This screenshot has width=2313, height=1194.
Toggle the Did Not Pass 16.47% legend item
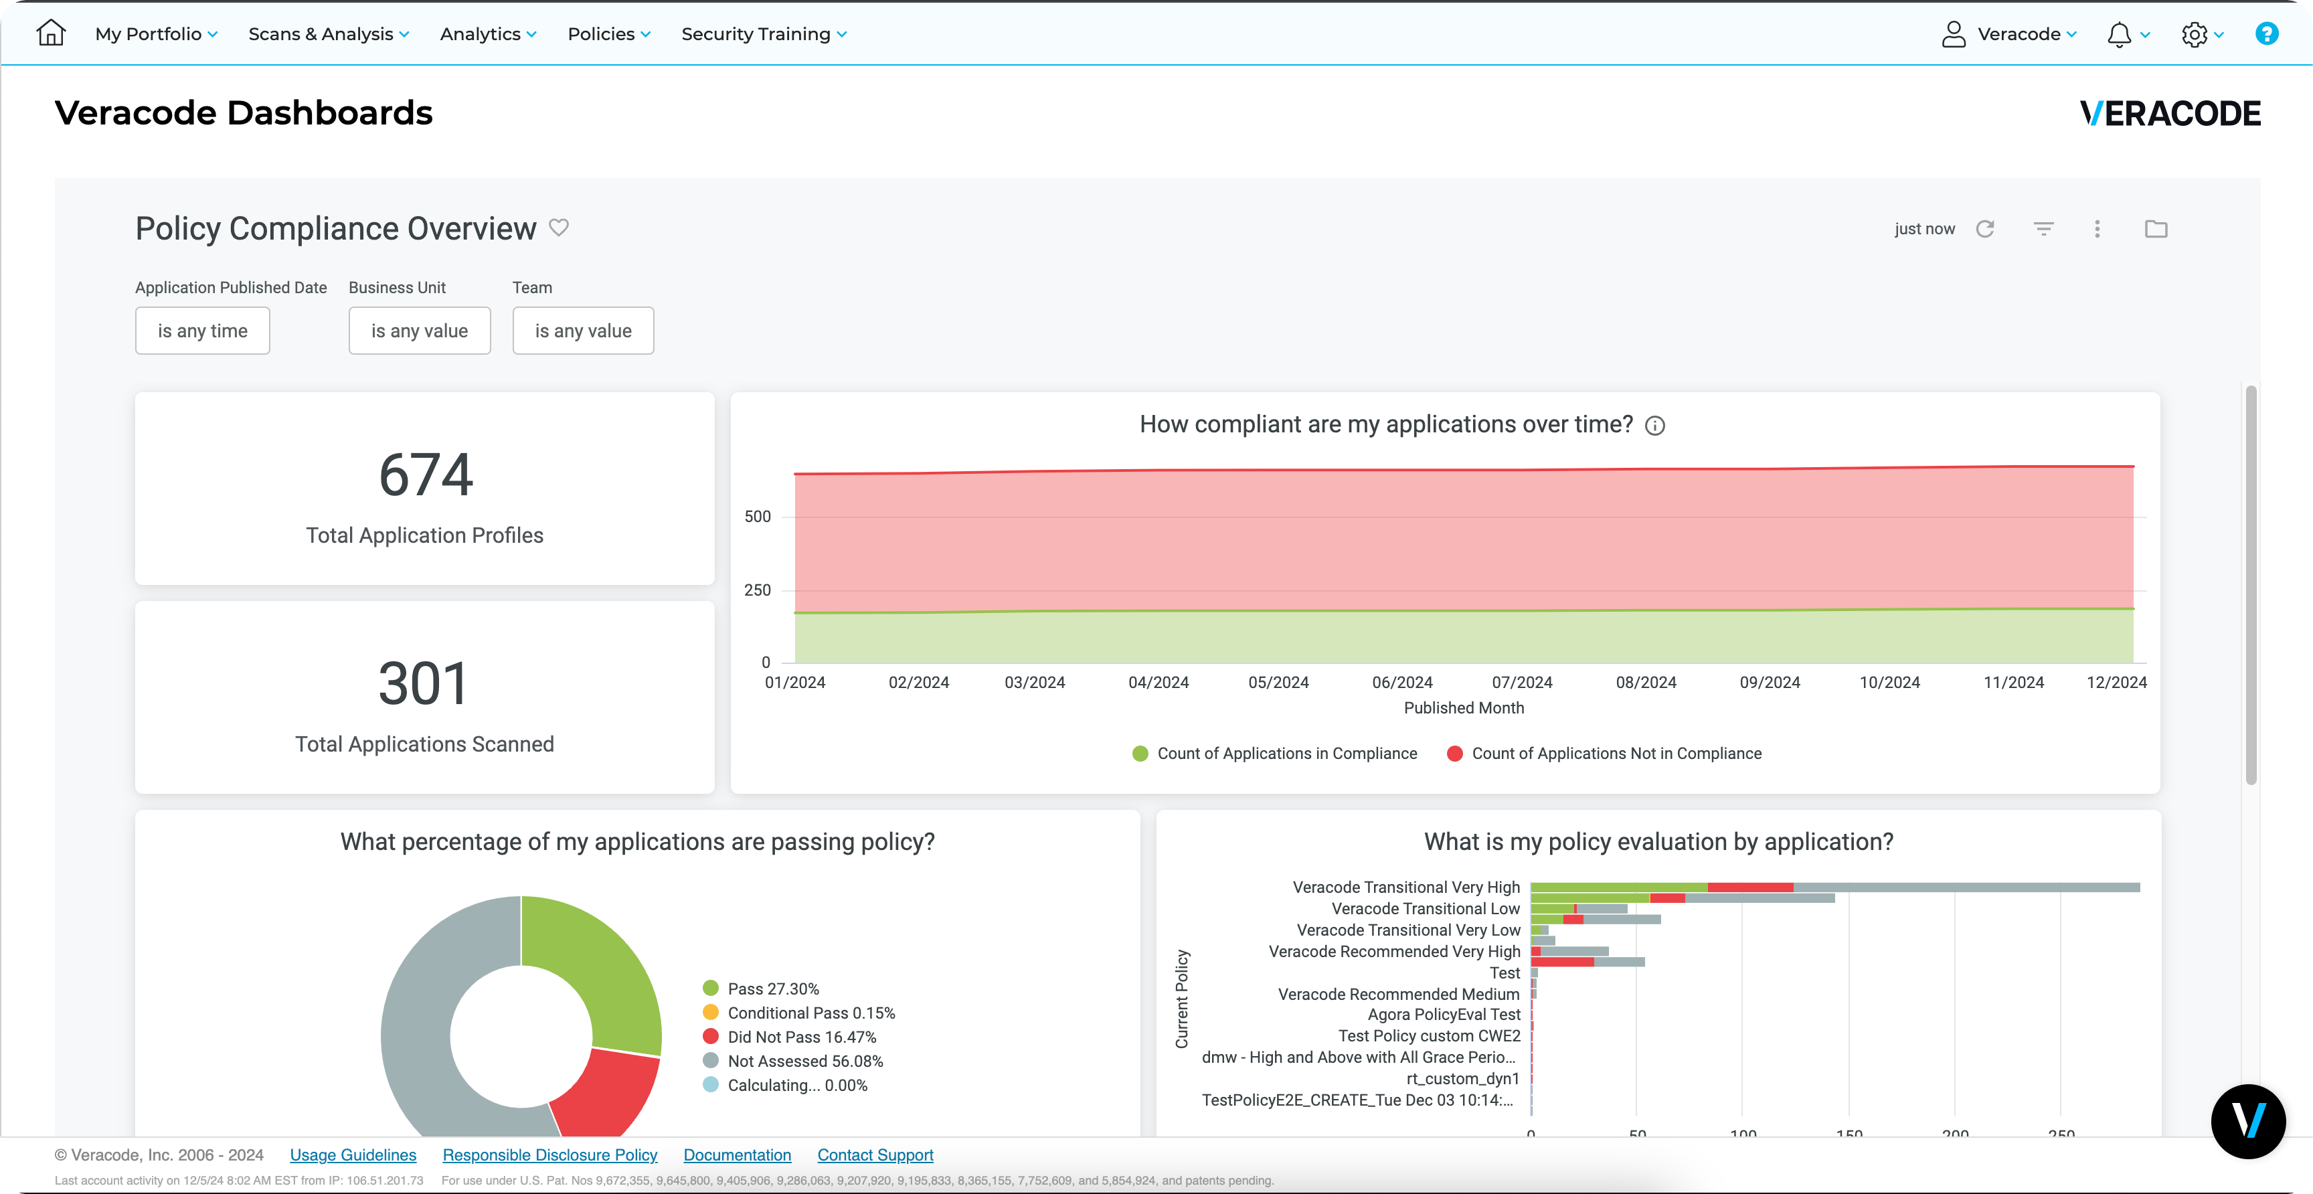(789, 1037)
